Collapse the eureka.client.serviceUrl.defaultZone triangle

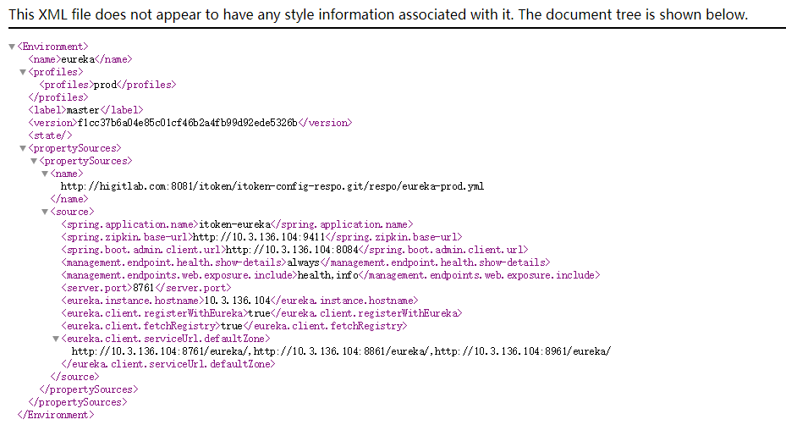[56, 339]
